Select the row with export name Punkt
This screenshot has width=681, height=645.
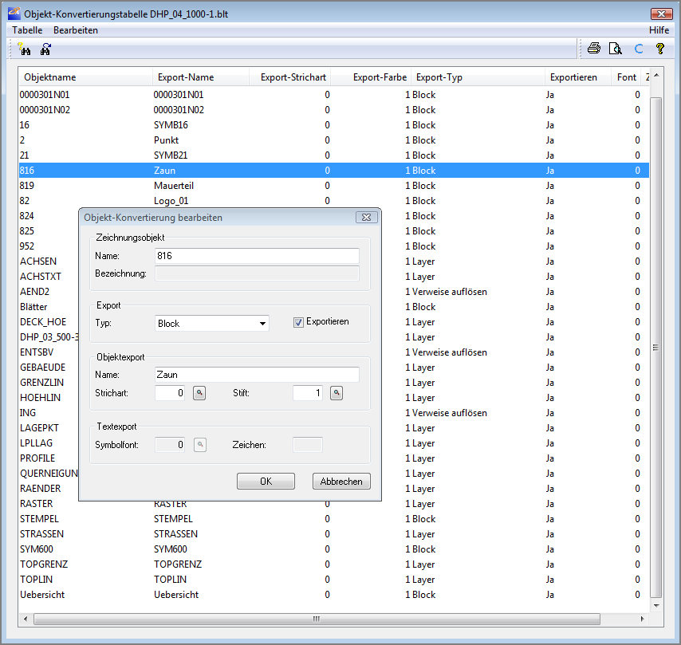334,140
